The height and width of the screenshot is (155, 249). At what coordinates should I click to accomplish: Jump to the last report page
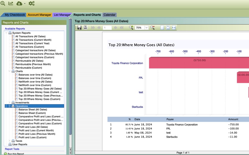pos(121,28)
